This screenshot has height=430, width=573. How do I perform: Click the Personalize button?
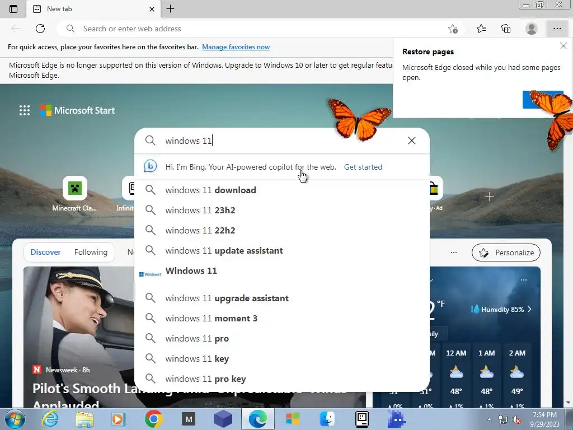coord(506,253)
